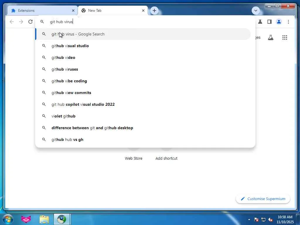The image size is (300, 225).
Task: Click the magnifier icon in address bar
Action: (42, 22)
